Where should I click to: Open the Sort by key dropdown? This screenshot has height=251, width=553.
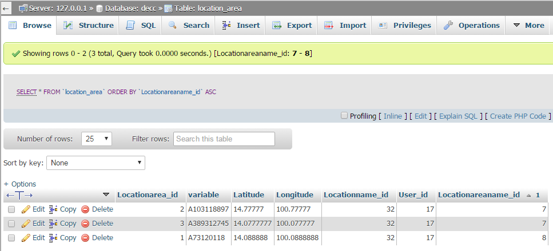[x=96, y=163]
